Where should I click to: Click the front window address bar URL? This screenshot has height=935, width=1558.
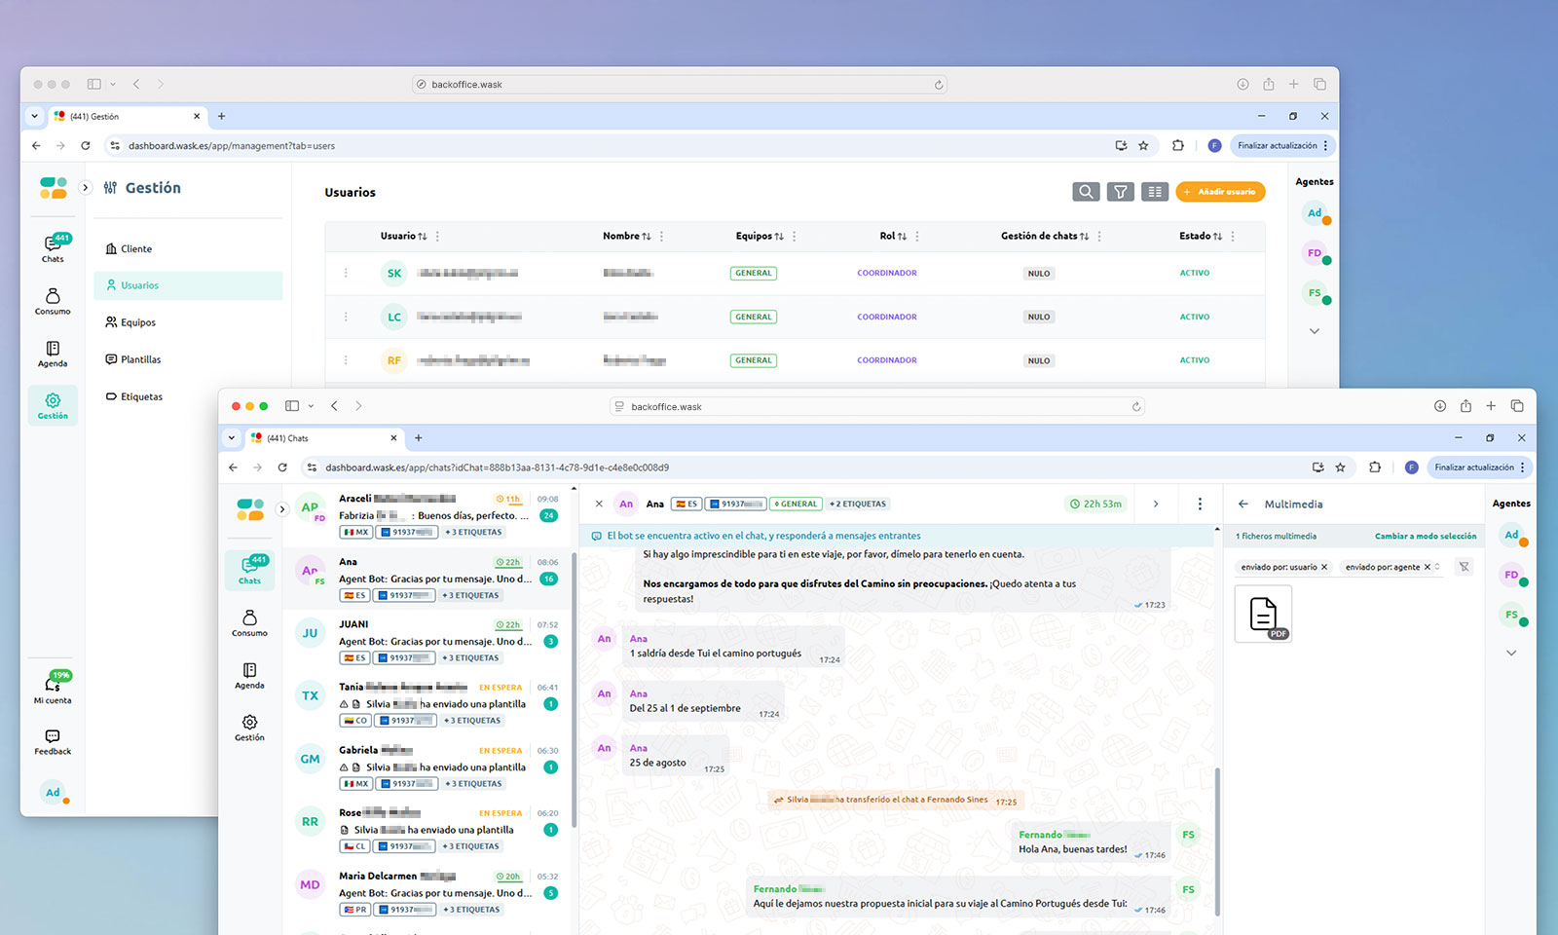497,467
